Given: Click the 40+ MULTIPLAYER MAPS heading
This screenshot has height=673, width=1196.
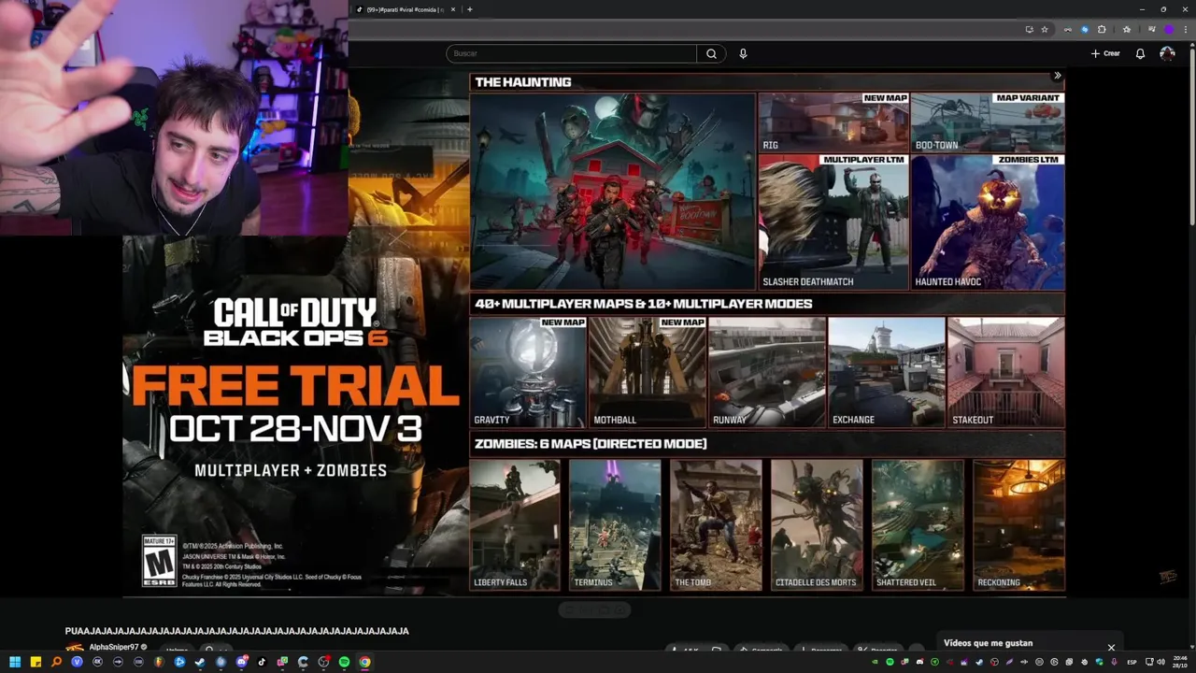Looking at the screenshot, I should 644,304.
